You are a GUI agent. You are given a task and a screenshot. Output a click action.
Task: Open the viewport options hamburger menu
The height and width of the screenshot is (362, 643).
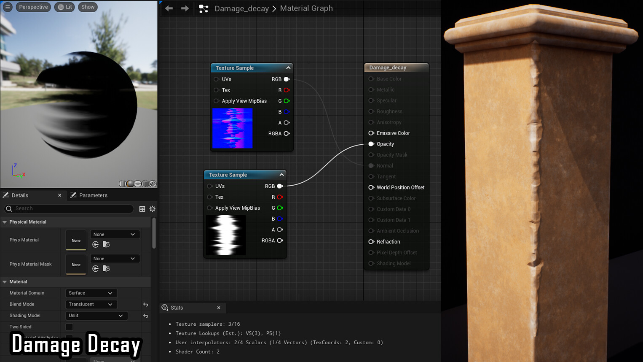[7, 6]
